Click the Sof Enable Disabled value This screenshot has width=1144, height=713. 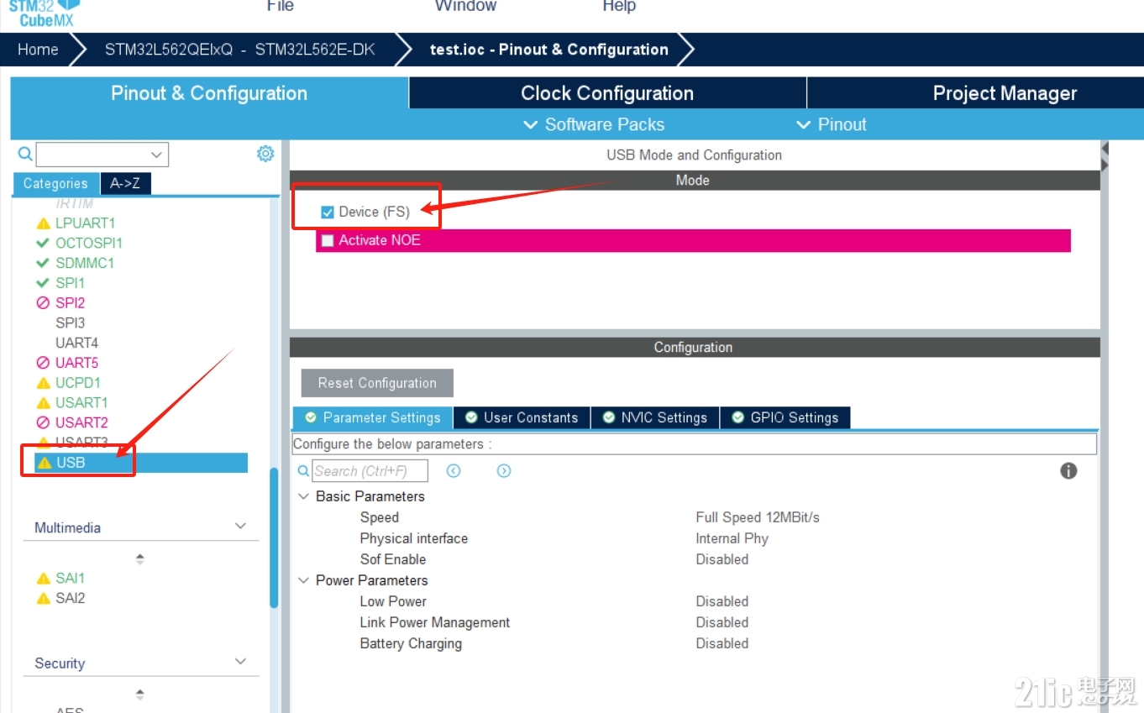(x=722, y=559)
